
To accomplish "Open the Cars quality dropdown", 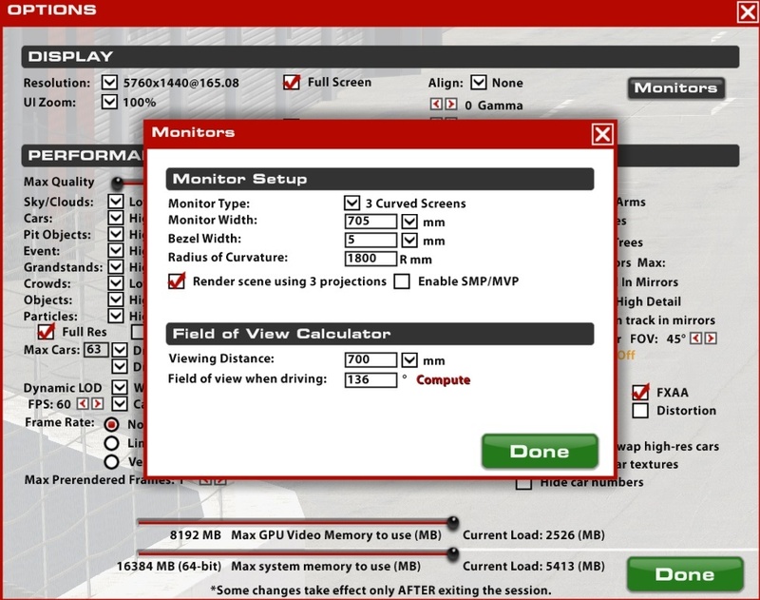I will point(116,218).
